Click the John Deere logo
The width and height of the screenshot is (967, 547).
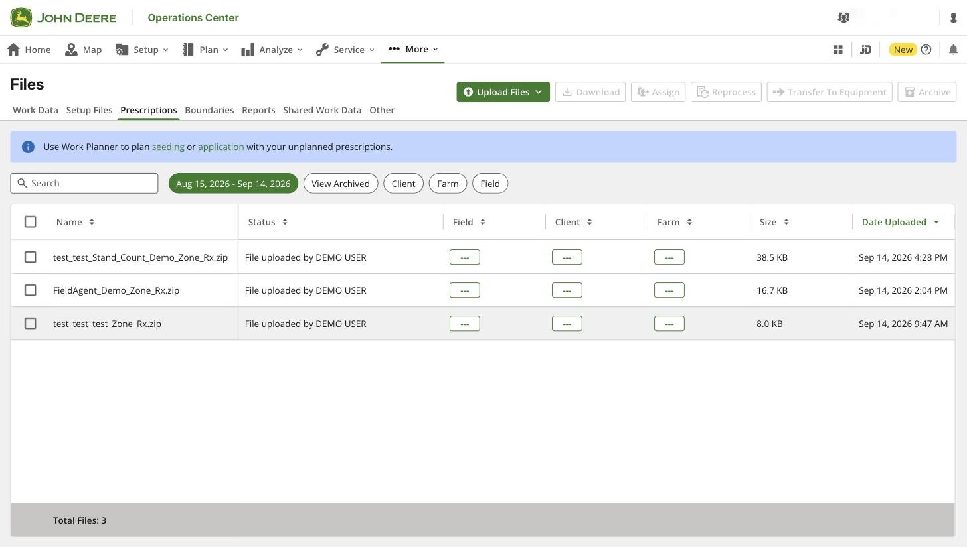(63, 17)
